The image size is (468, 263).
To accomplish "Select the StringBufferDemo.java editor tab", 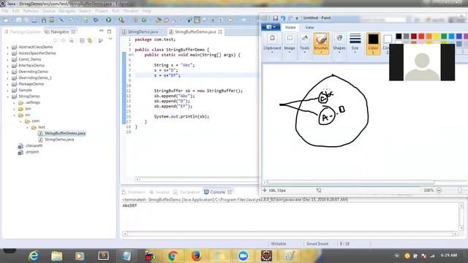I will [195, 31].
